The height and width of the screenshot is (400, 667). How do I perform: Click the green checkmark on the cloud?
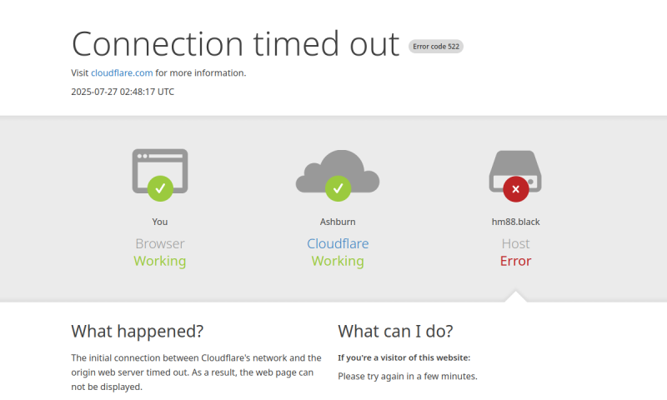(x=339, y=188)
